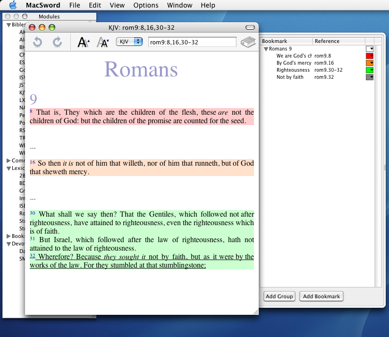
Task: Click the Add Bookmark button
Action: [321, 296]
